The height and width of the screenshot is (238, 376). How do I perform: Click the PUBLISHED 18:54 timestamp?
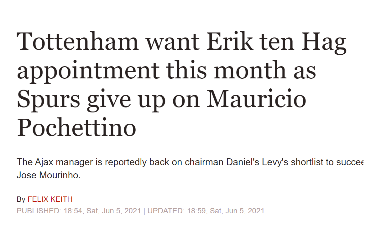[x=79, y=211]
